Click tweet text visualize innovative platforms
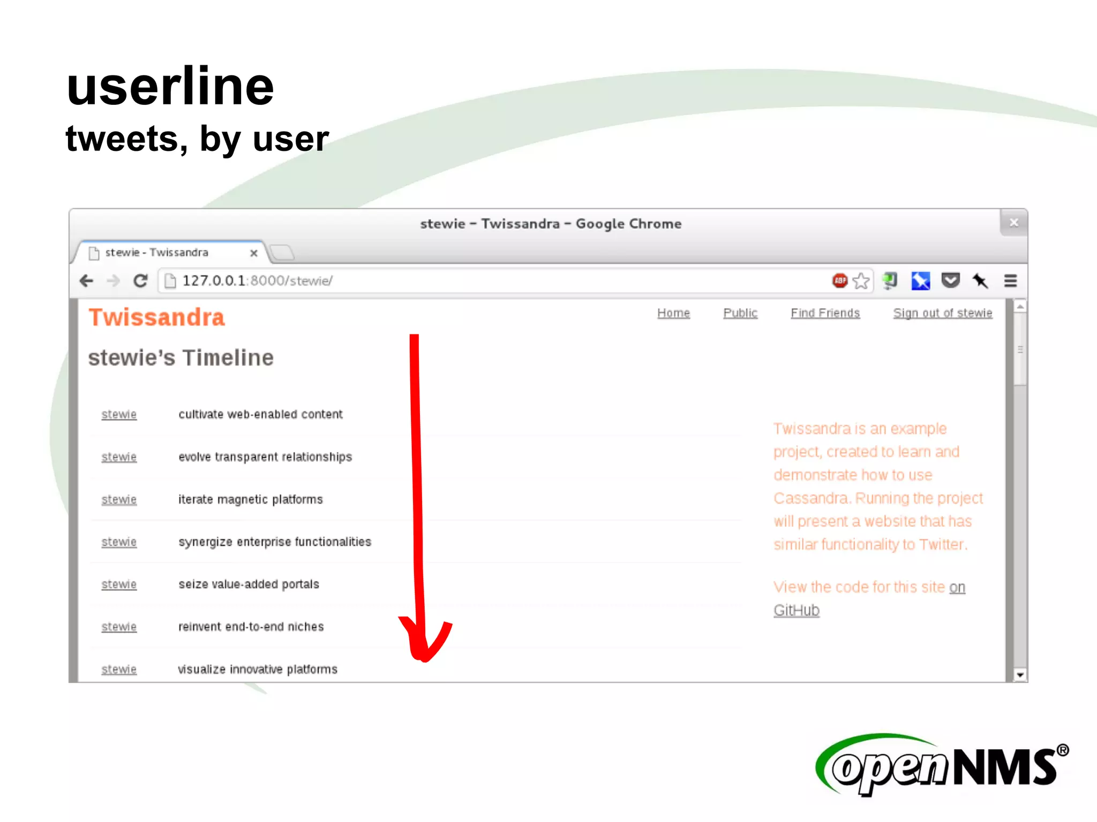This screenshot has width=1097, height=822. coord(258,669)
